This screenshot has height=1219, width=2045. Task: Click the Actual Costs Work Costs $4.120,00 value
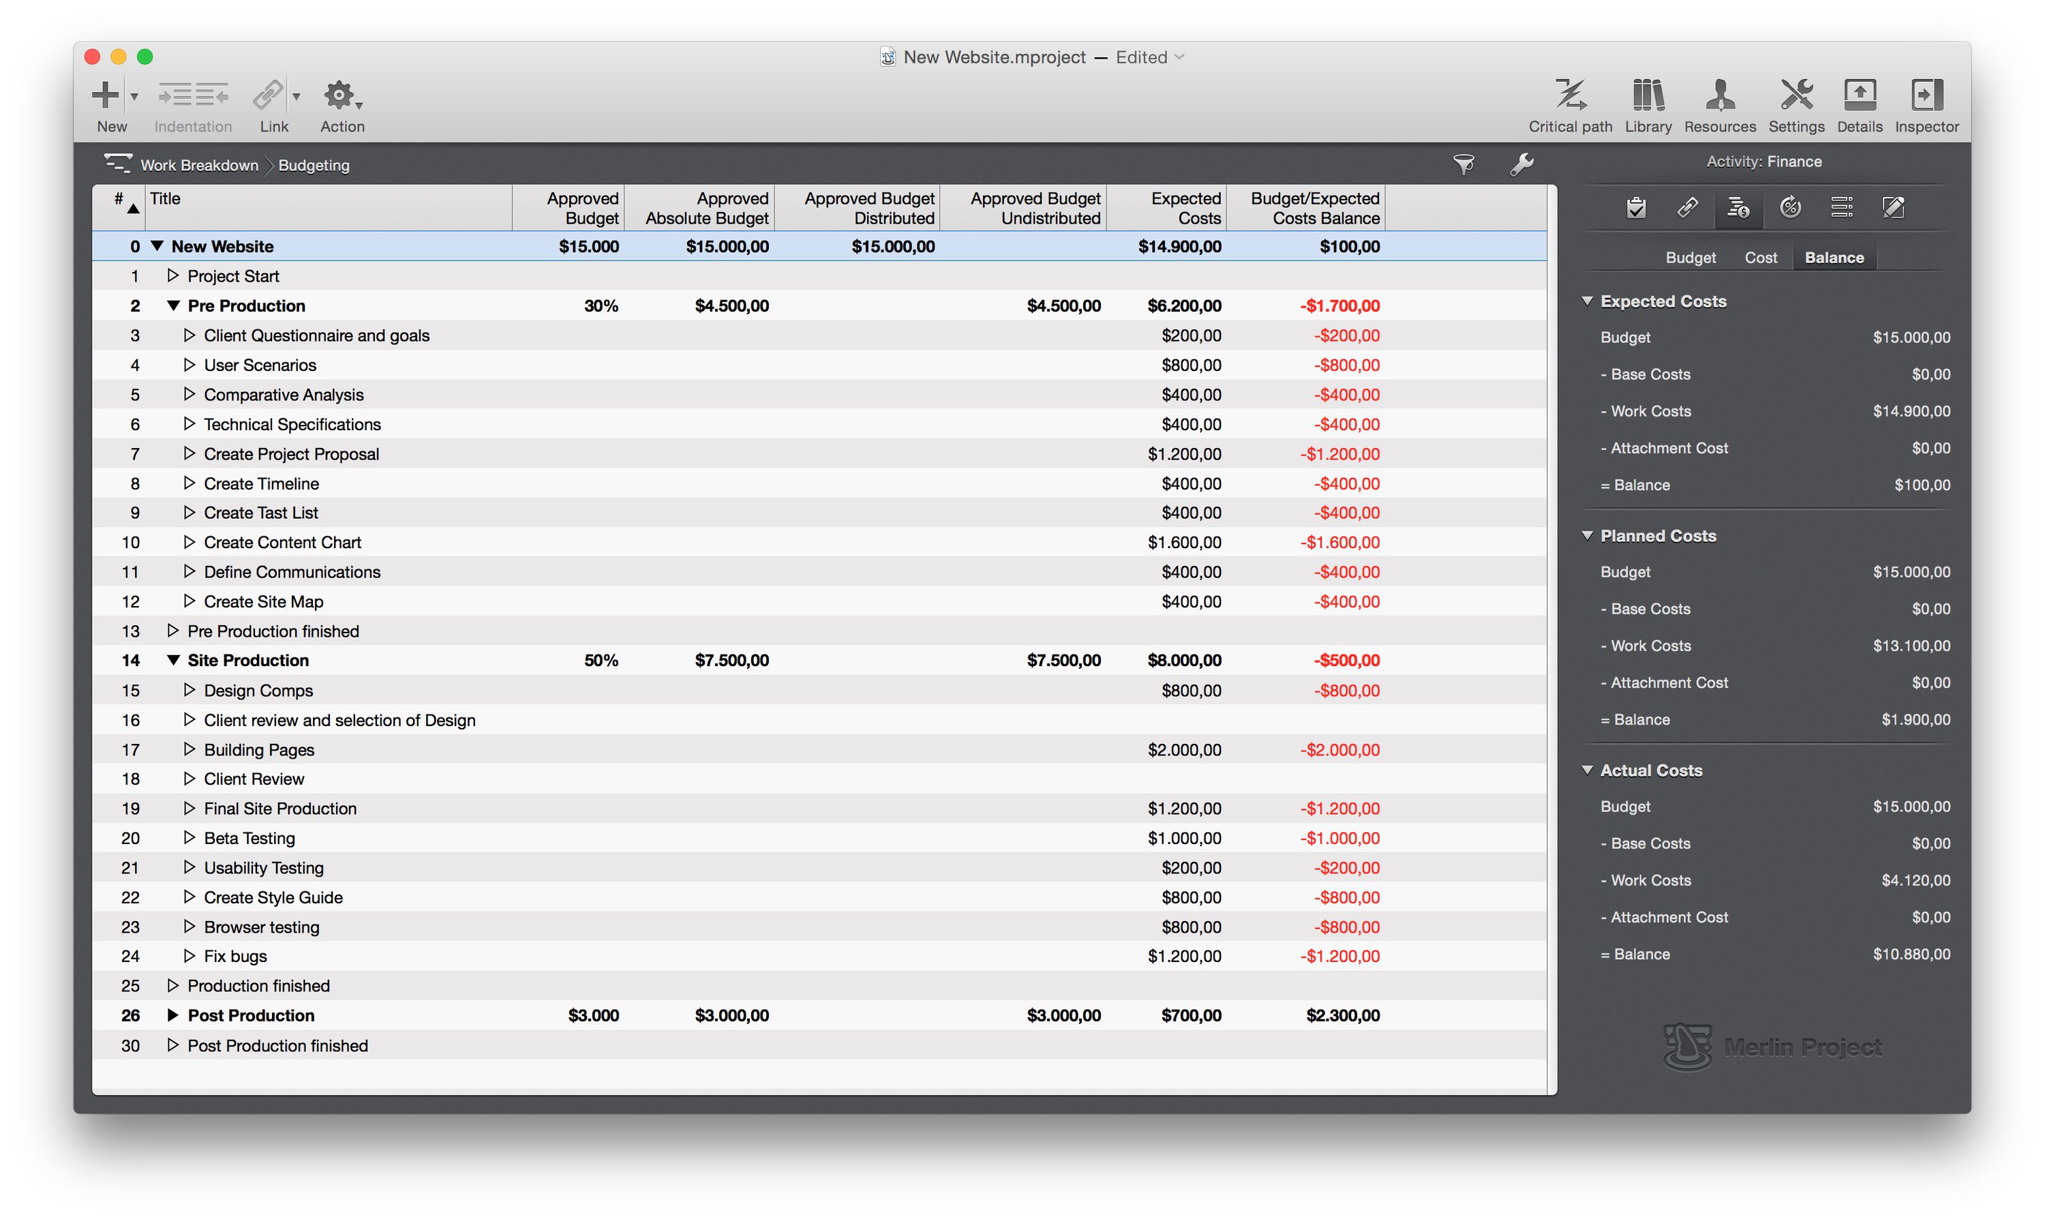(1915, 881)
